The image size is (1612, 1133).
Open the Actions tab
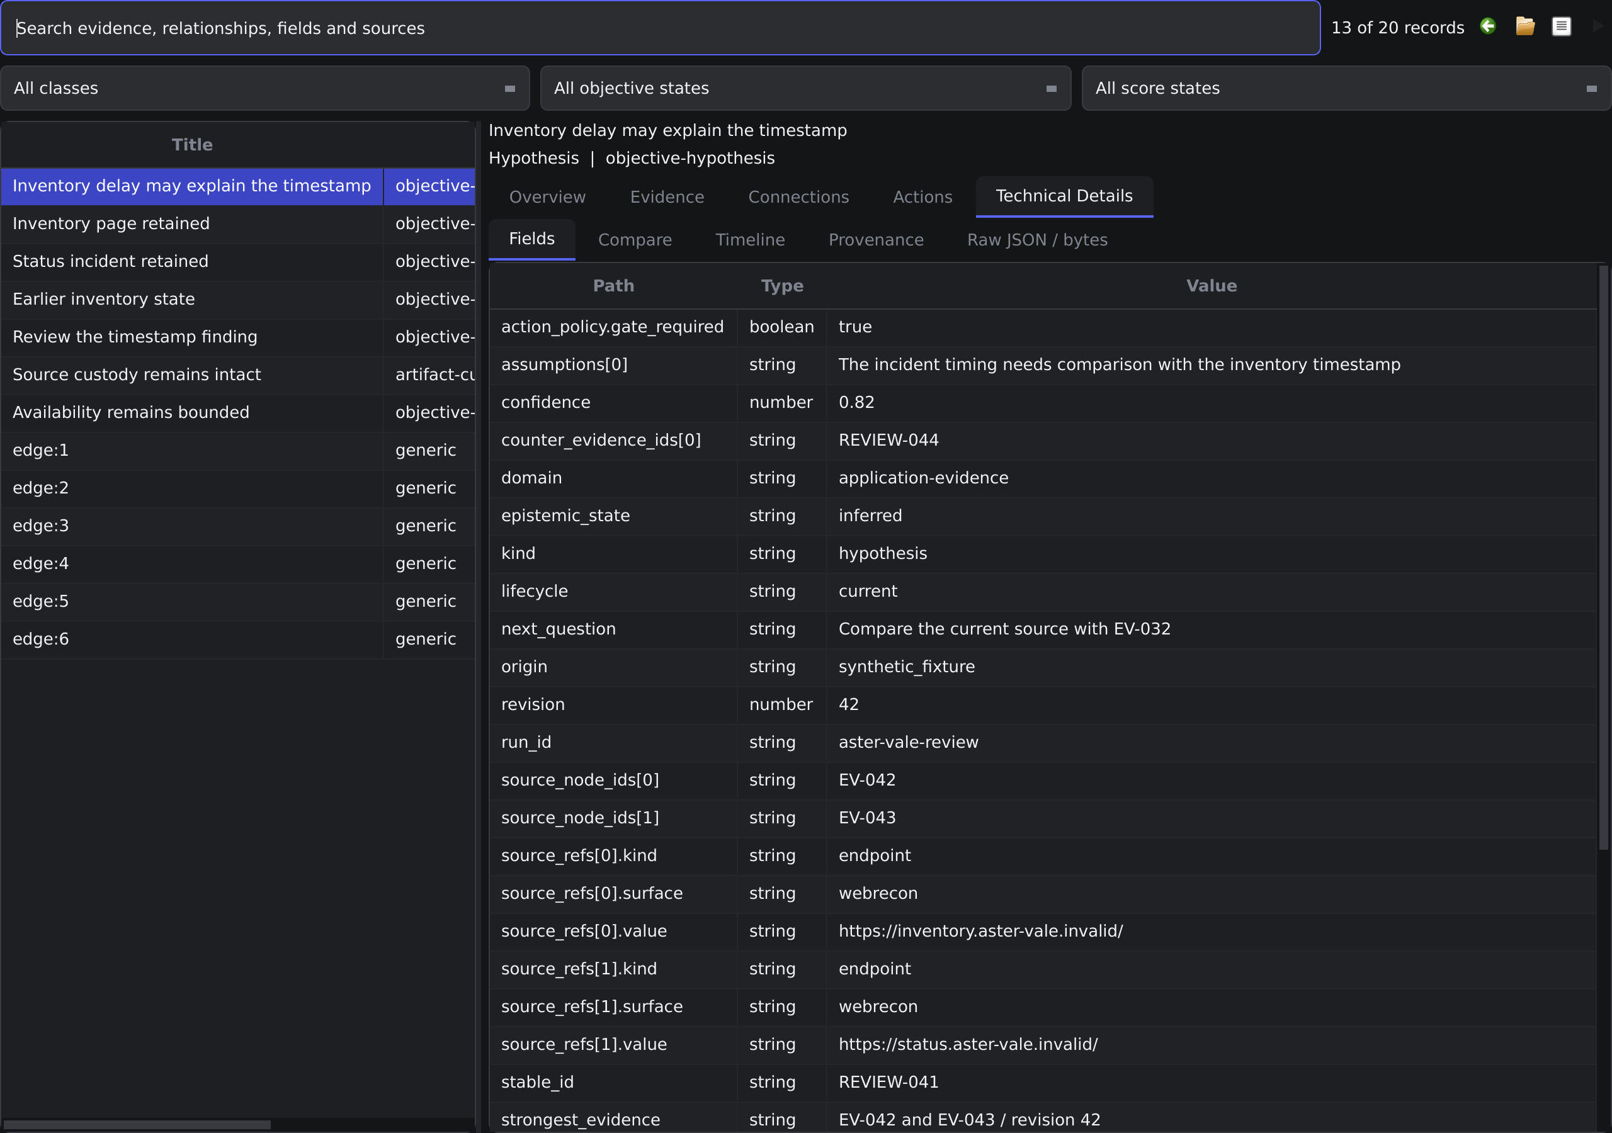[922, 197]
